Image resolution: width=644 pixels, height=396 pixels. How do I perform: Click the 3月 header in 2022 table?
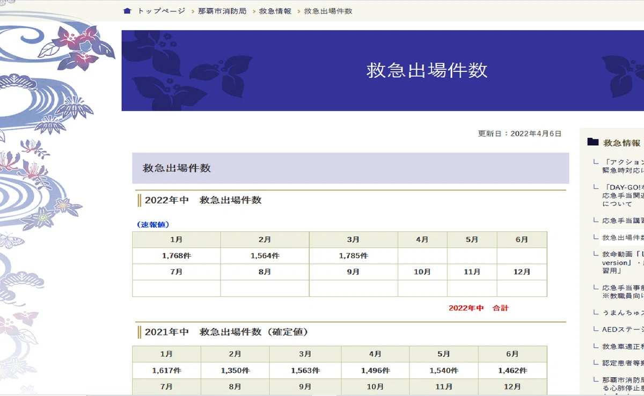click(x=353, y=240)
